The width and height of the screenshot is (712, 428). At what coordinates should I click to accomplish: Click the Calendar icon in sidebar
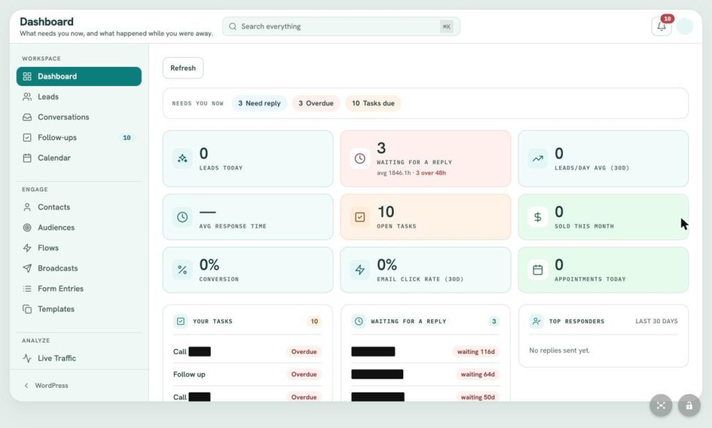[x=27, y=158]
